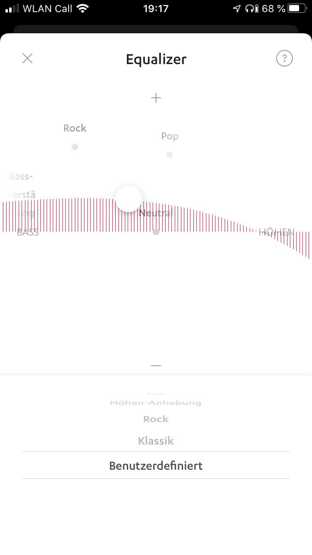
Task: Tap the plus icon above equalizer
Action: point(156,98)
